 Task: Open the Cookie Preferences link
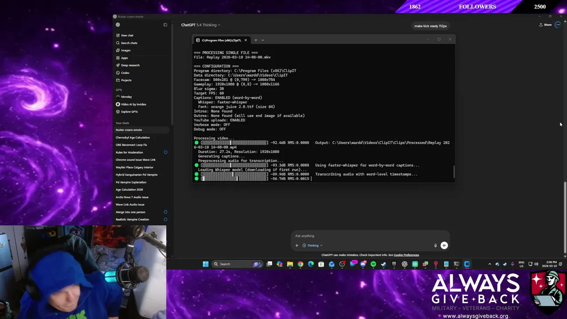click(406, 255)
